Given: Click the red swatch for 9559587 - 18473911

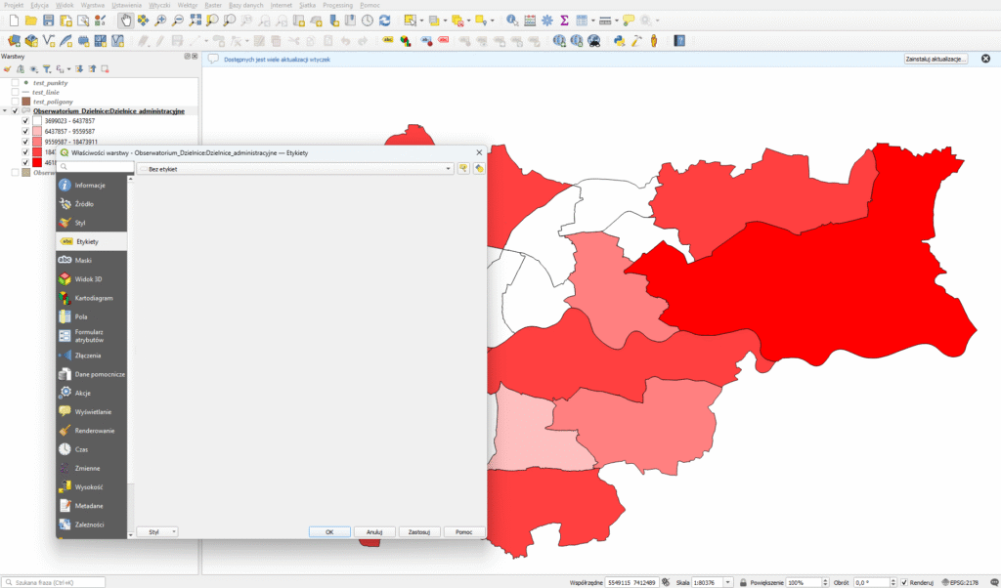Looking at the screenshot, I should [37, 142].
